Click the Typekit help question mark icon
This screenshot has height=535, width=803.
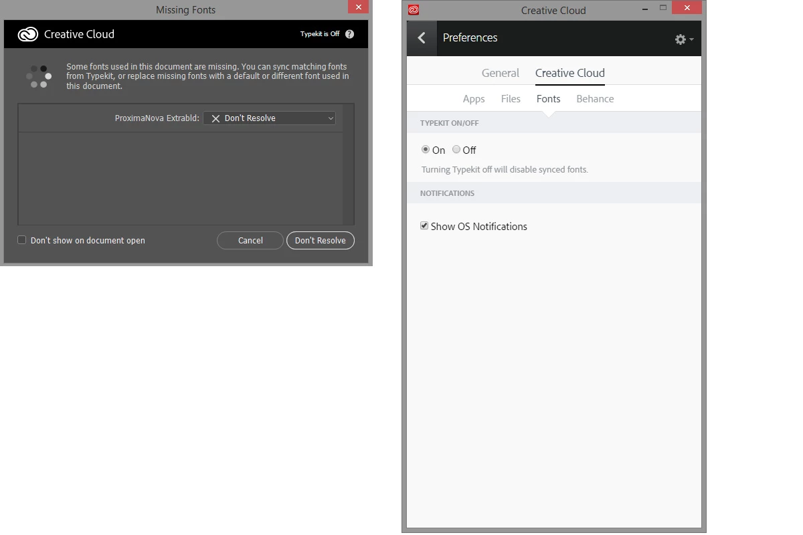(x=349, y=34)
